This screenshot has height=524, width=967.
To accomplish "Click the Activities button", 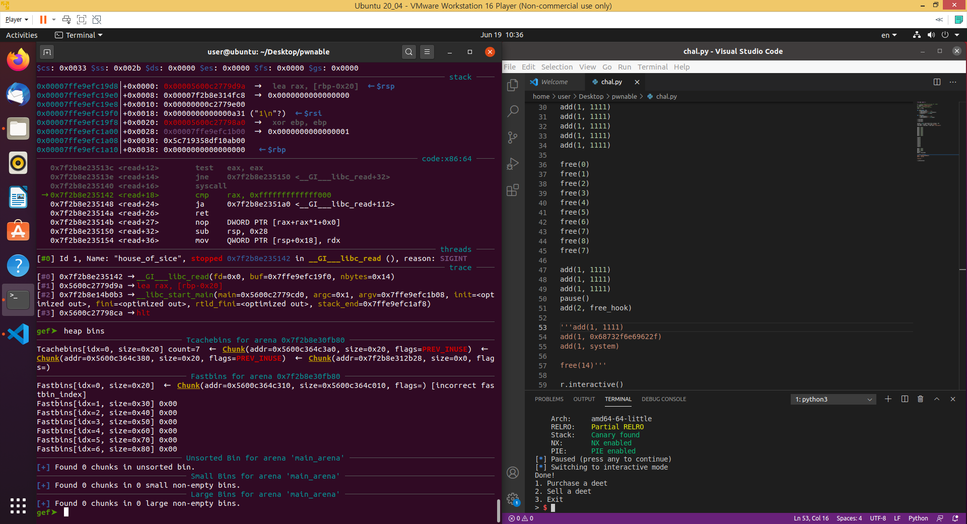I will tap(22, 35).
